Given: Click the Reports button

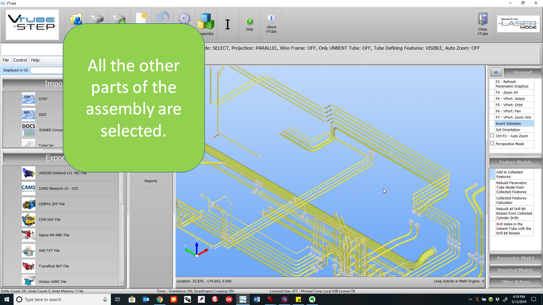Looking at the screenshot, I should pos(151,181).
